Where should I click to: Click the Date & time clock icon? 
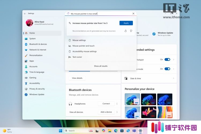(x=126, y=78)
